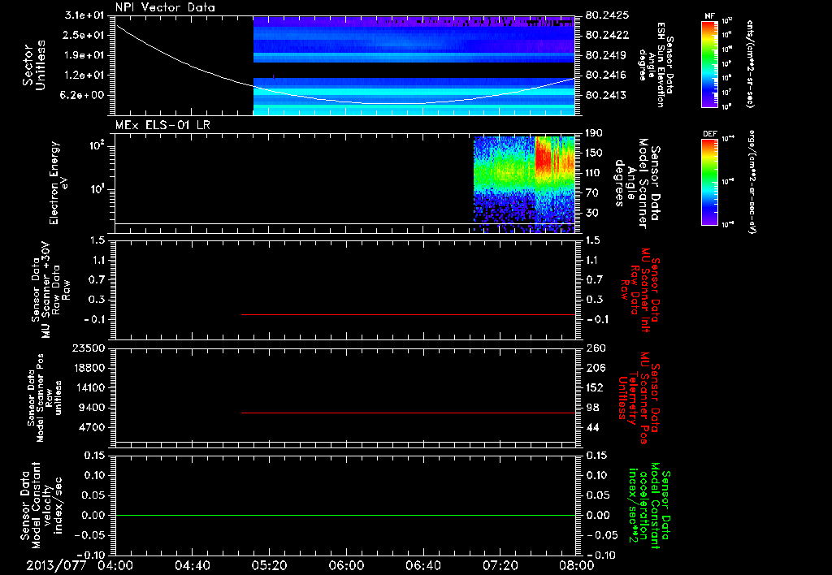Click the '80.2419' elevation tick label

point(607,55)
